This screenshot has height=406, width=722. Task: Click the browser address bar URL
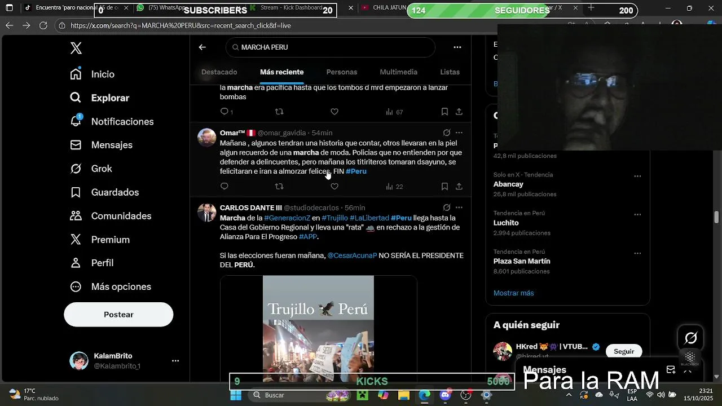pos(180,25)
